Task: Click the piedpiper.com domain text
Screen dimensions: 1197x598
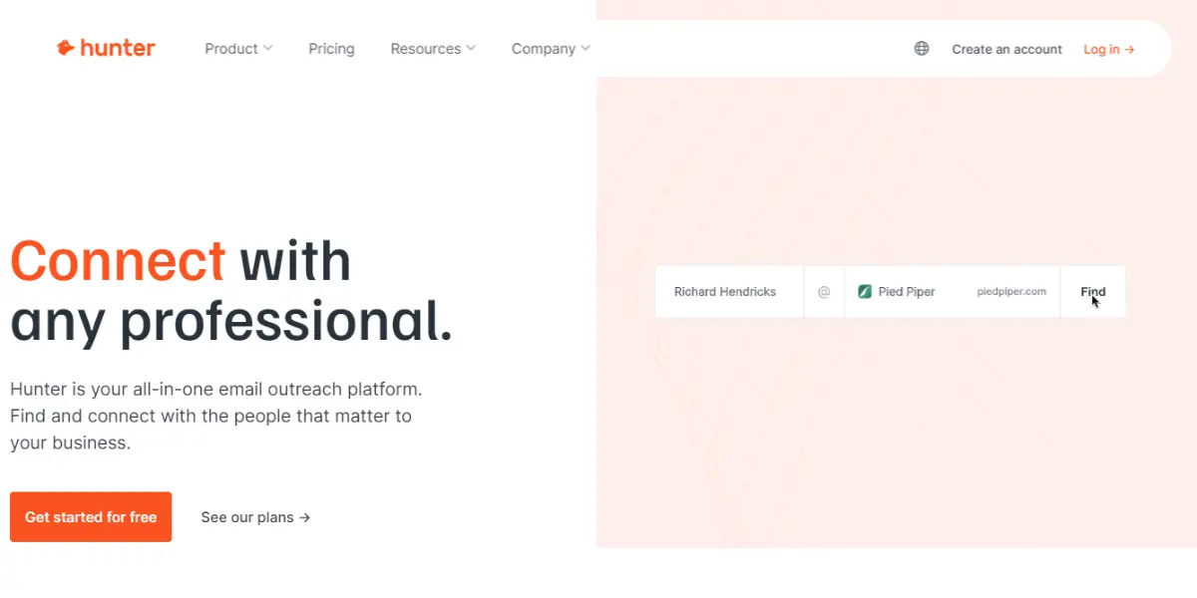Action: pos(1011,292)
